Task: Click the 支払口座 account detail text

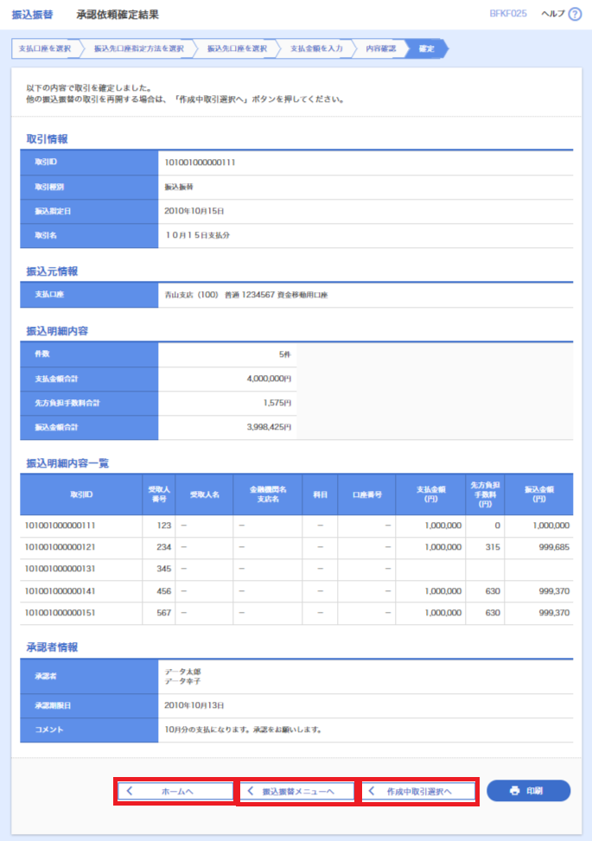Action: click(x=246, y=295)
